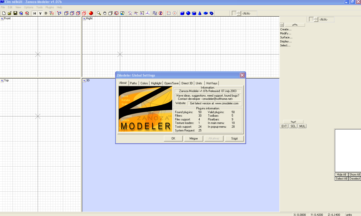Viewport: 361px width, 216px height.
Task: Click the Open folder icon
Action: (x=10, y=13)
